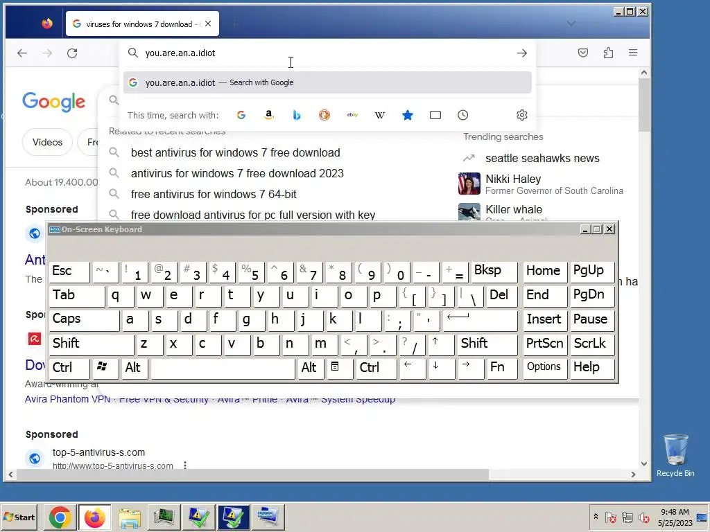
Task: Search this time with Wikipedia icon
Action: (x=380, y=115)
